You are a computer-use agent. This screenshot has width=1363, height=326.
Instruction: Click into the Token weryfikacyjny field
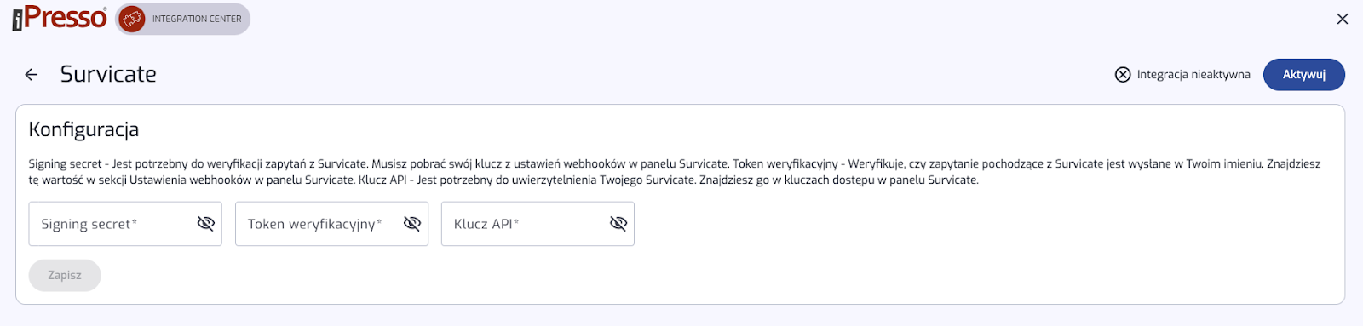click(318, 224)
